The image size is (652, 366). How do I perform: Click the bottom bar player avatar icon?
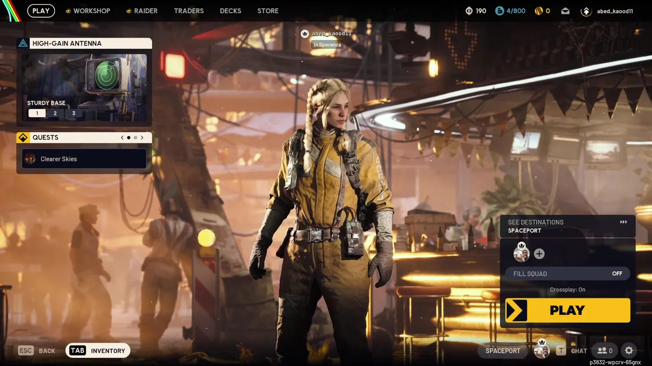tap(541, 351)
